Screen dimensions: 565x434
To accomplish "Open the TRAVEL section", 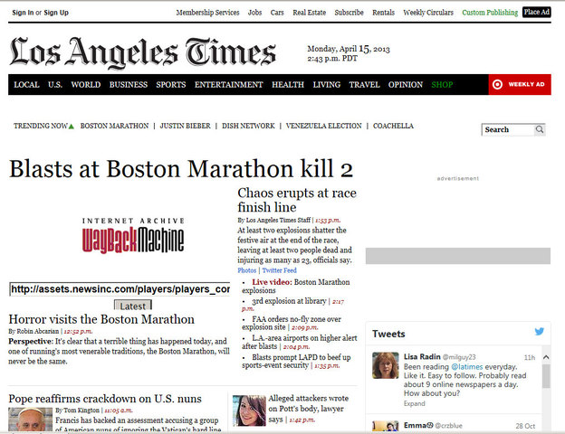I will (364, 85).
